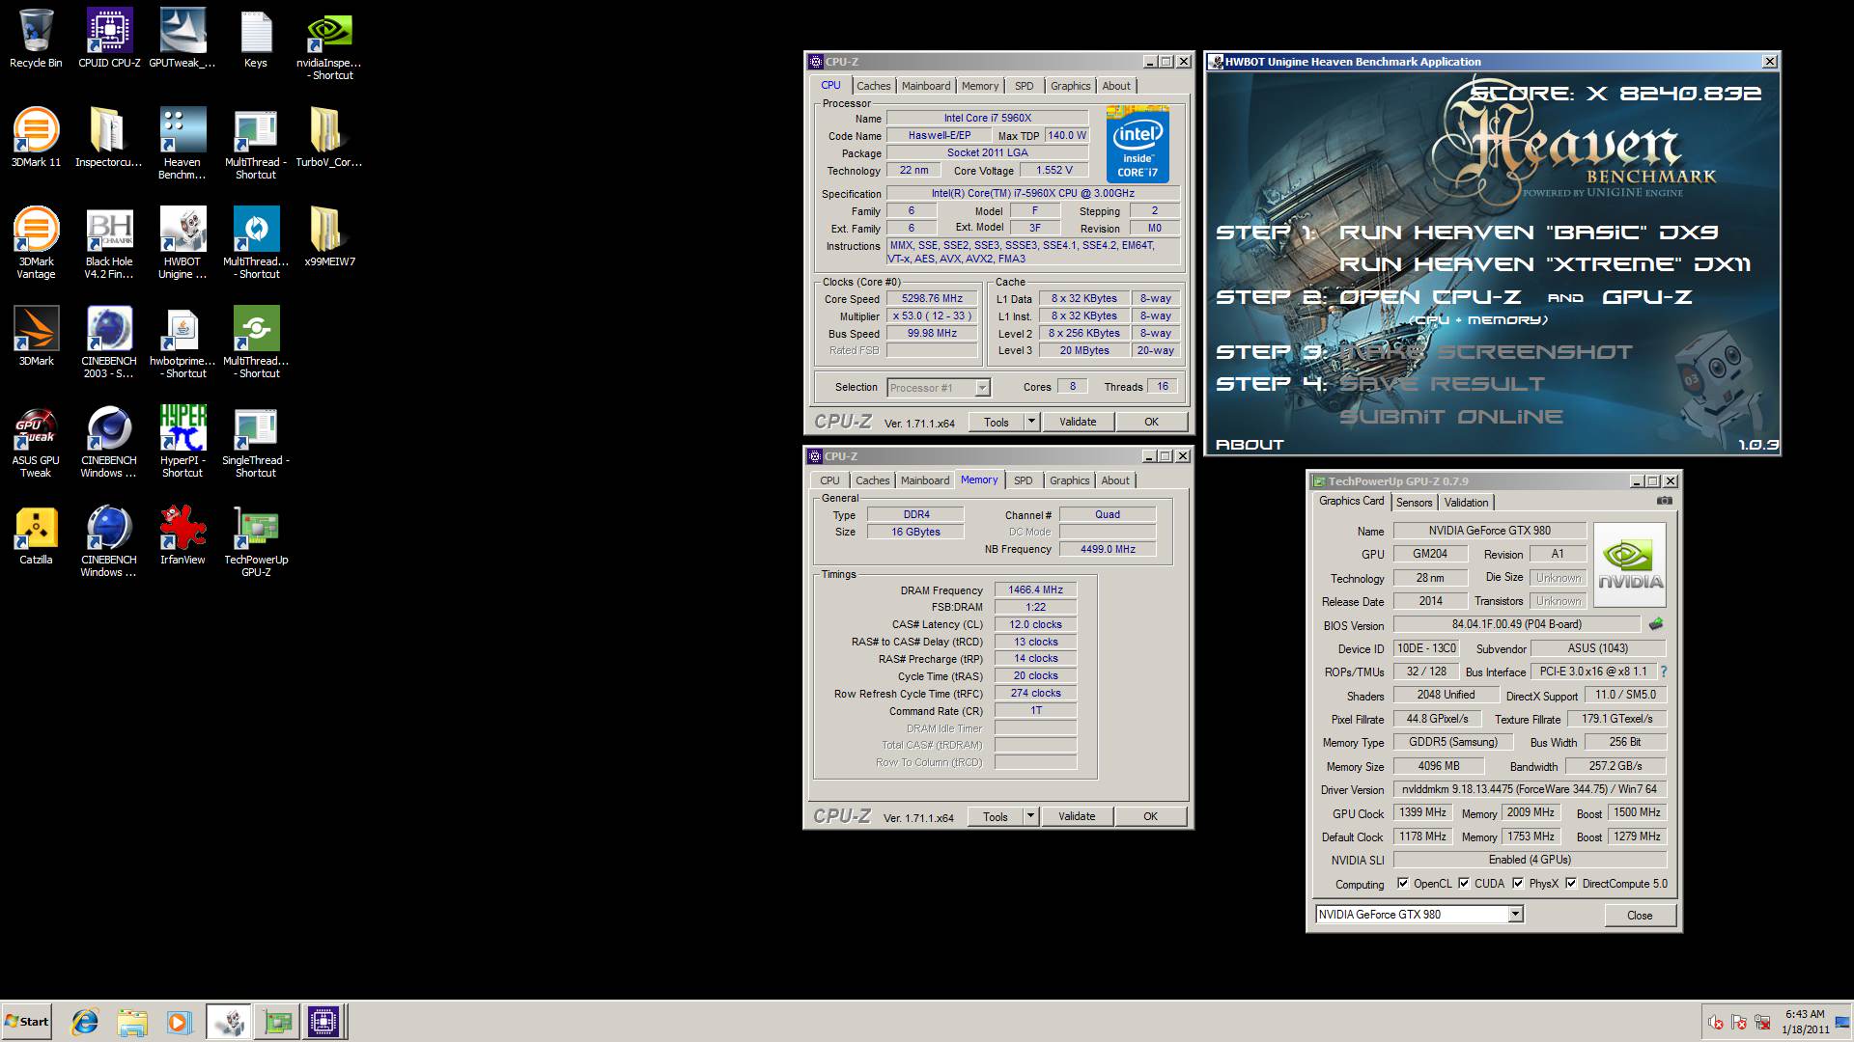The image size is (1854, 1042).
Task: Expand Processor #1 selection dropdown
Action: (x=982, y=388)
